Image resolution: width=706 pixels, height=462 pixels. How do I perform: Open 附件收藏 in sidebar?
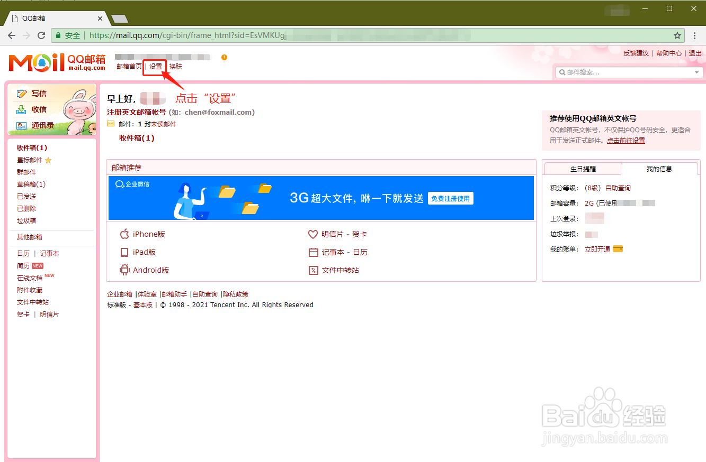coord(30,290)
